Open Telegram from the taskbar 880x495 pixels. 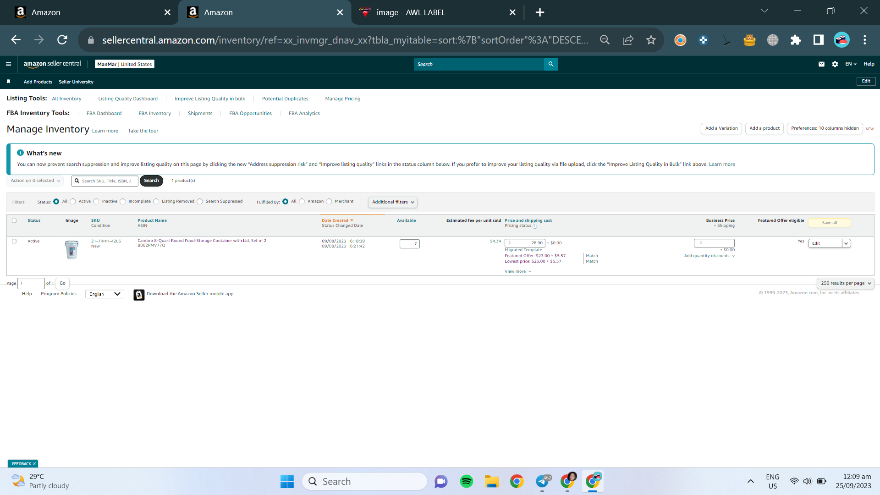pyautogui.click(x=542, y=481)
